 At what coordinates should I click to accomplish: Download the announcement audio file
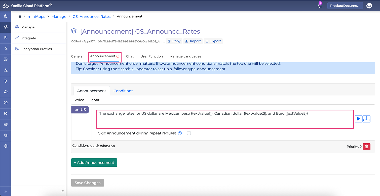point(366,119)
